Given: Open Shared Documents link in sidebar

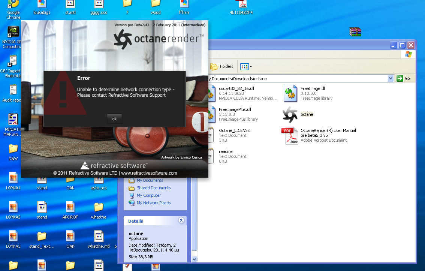Looking at the screenshot, I should pos(154,188).
